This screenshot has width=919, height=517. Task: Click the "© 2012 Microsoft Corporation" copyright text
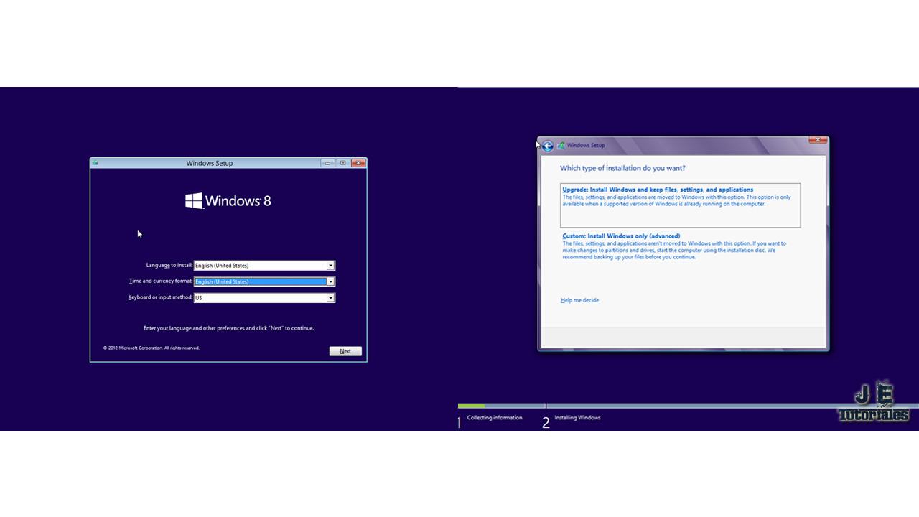151,348
